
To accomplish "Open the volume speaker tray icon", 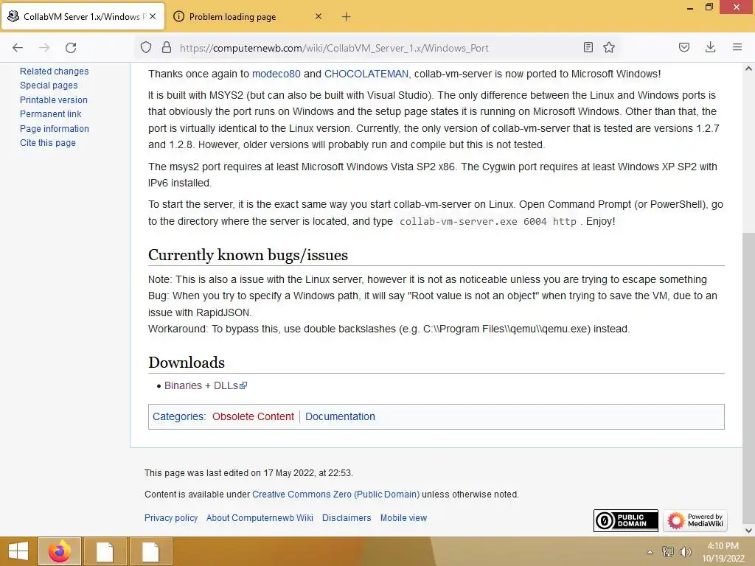I will pos(685,551).
